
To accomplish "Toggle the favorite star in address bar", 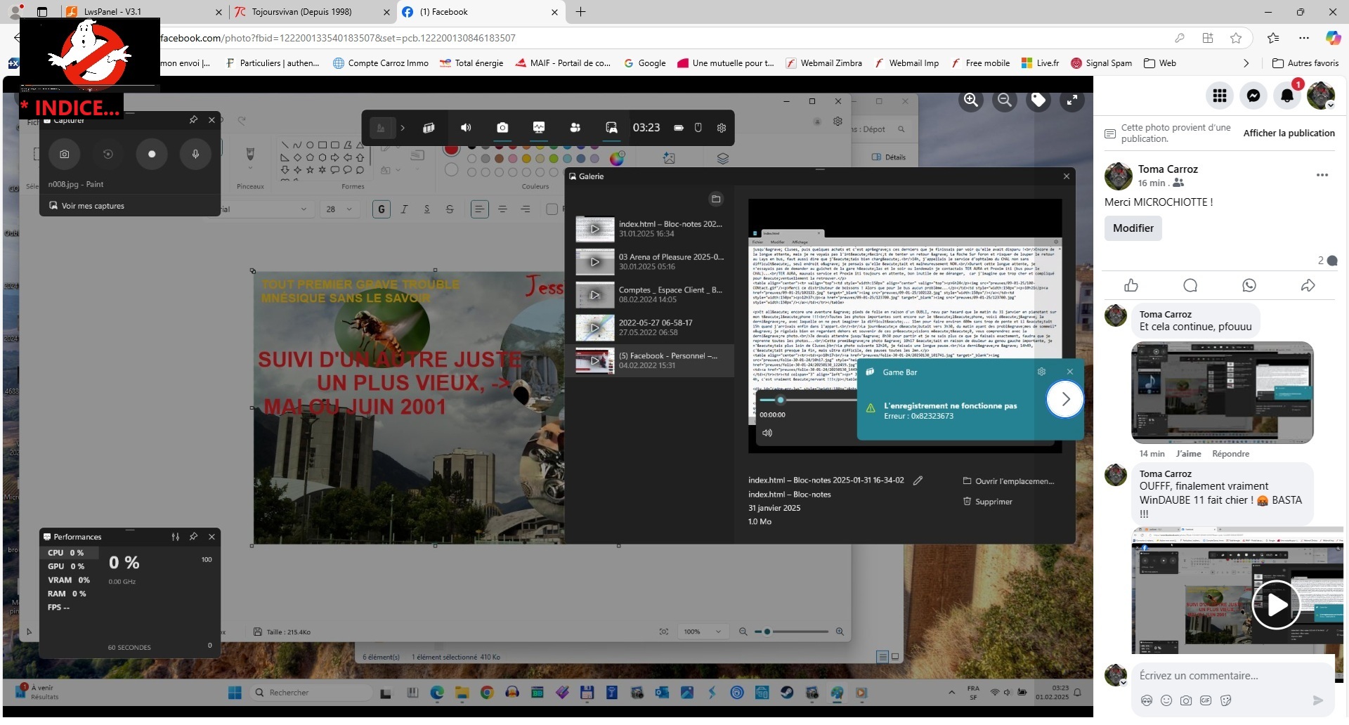I will [1236, 38].
